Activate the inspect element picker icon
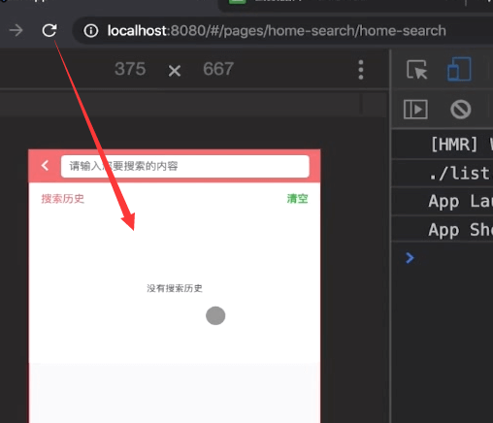This screenshot has width=493, height=423. coord(417,69)
